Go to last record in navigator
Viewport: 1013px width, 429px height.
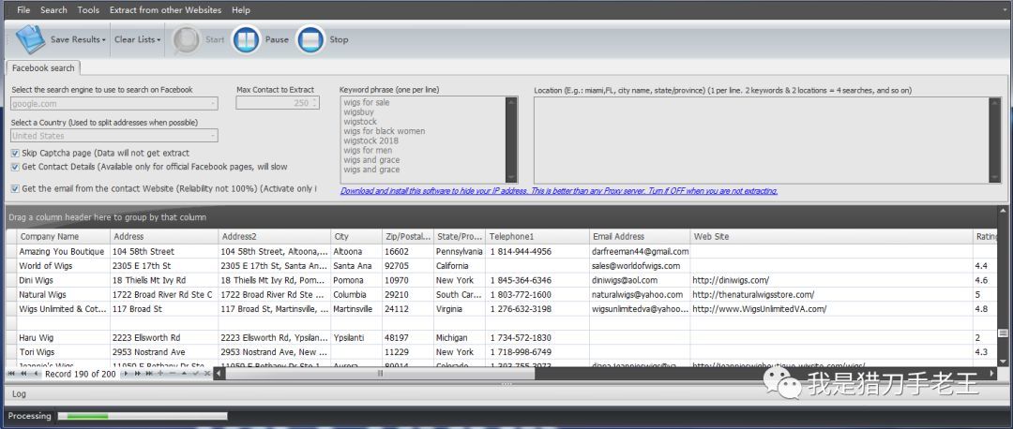[148, 374]
